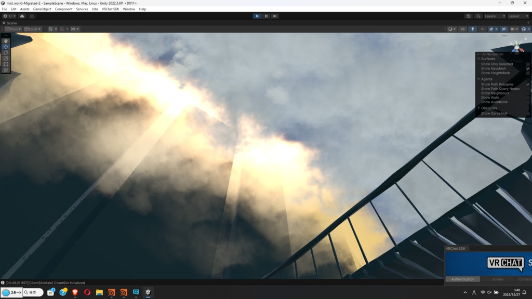The image size is (532, 299).
Task: Open the Pivot handle position dropdown
Action: coord(13,29)
